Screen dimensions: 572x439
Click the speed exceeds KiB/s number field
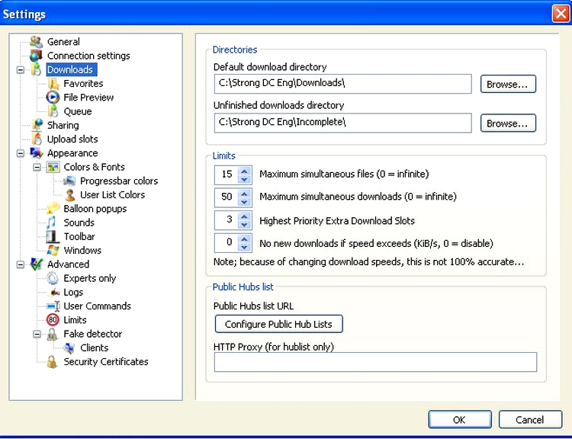[x=227, y=243]
